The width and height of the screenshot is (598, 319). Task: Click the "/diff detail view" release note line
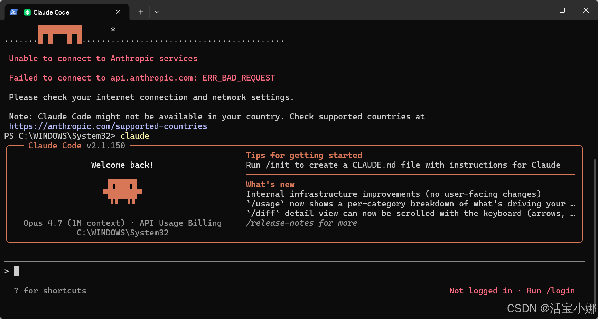tap(411, 213)
